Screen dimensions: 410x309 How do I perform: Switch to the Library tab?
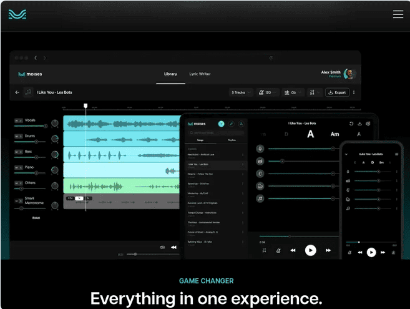point(170,74)
